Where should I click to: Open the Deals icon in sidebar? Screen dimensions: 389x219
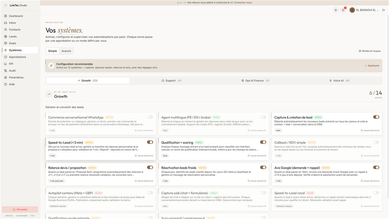coord(6,43)
